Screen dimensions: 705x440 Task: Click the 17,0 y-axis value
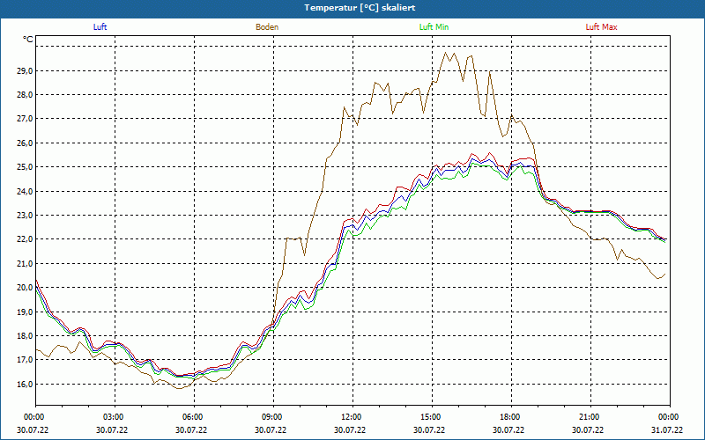tap(26, 360)
